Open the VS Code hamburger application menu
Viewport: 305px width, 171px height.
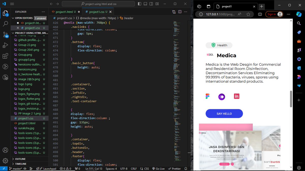12,4
